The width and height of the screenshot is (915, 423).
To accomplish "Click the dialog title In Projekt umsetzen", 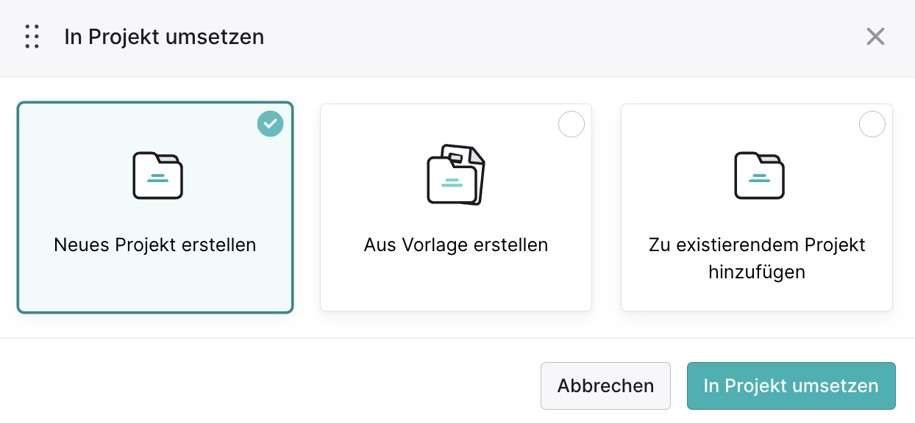I will 164,37.
